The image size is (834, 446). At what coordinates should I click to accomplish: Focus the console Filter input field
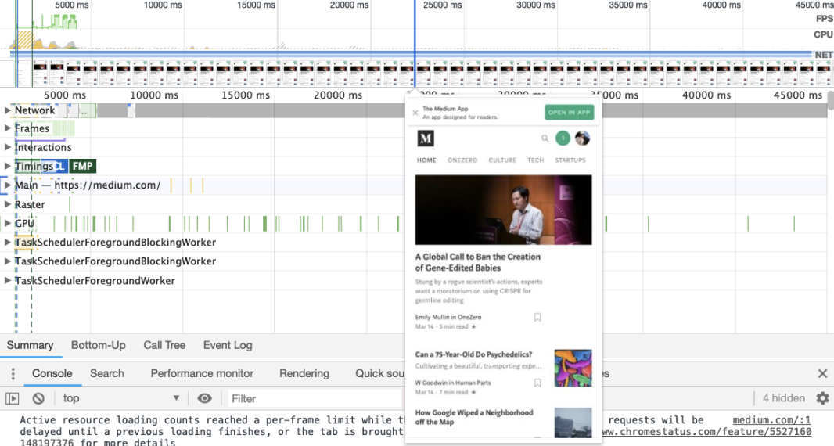click(314, 398)
